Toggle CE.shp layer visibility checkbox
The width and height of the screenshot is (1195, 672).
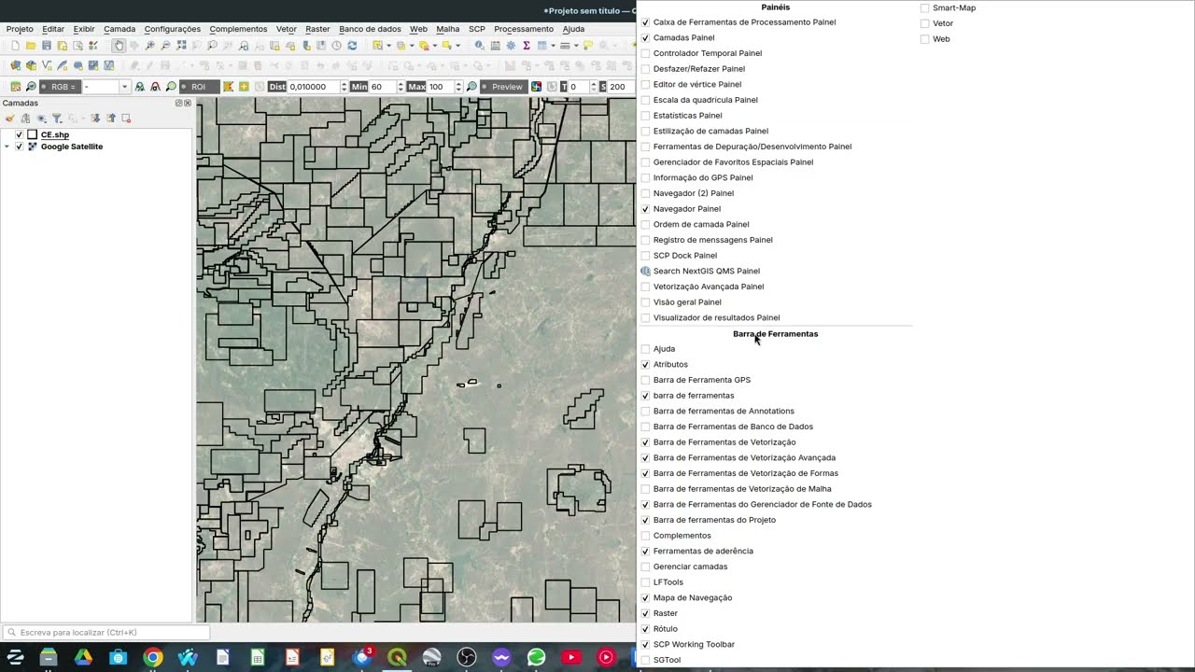click(x=19, y=134)
